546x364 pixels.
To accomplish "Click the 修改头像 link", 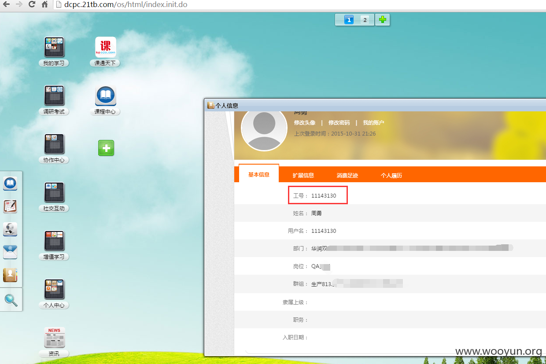I will pyautogui.click(x=305, y=123).
